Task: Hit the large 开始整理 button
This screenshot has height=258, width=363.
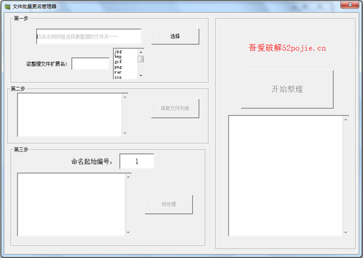Action: pyautogui.click(x=287, y=89)
